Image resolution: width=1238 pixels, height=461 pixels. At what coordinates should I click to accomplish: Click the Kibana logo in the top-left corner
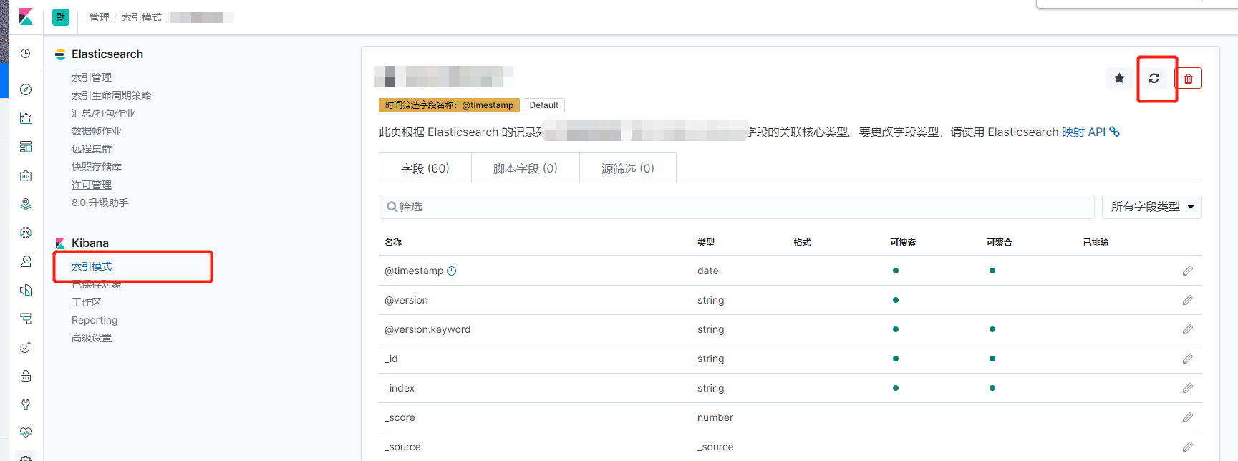(26, 16)
